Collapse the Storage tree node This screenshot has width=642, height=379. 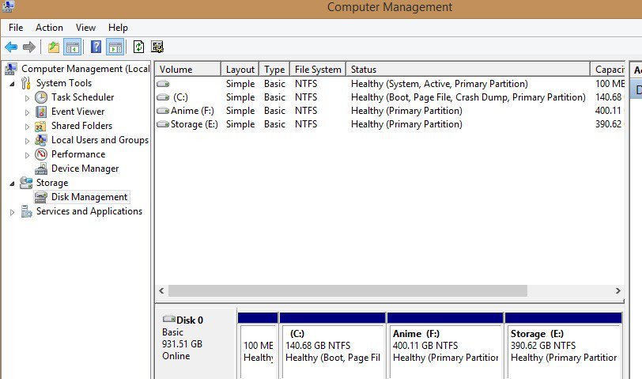coord(13,184)
